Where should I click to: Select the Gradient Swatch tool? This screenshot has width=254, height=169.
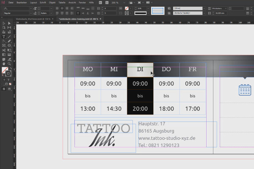click(4, 55)
